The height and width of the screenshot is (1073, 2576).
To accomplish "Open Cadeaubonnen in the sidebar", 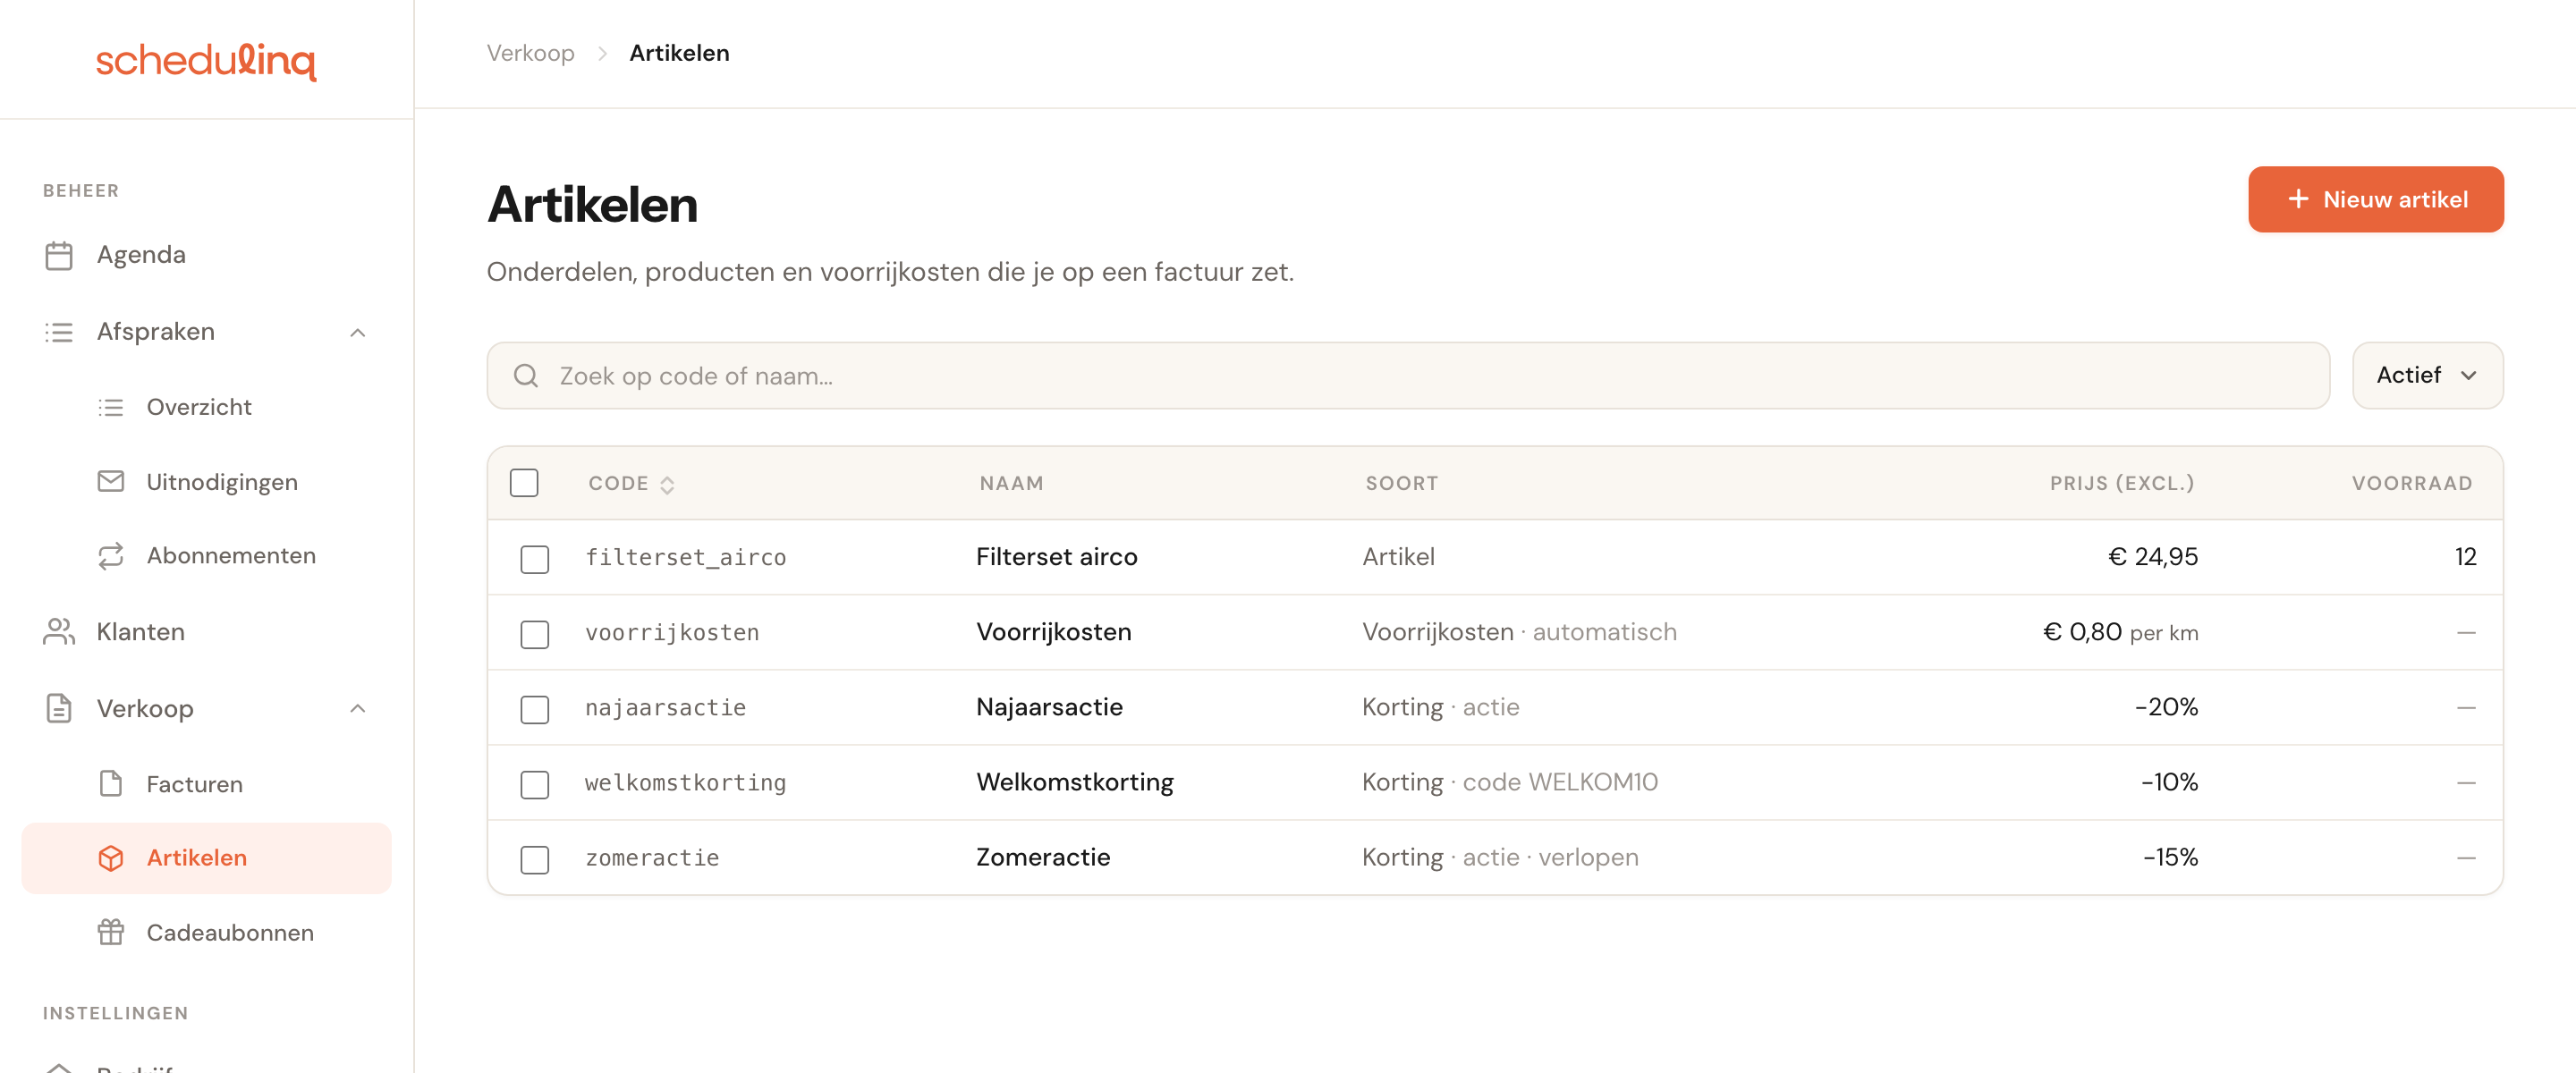I will coord(207,933).
